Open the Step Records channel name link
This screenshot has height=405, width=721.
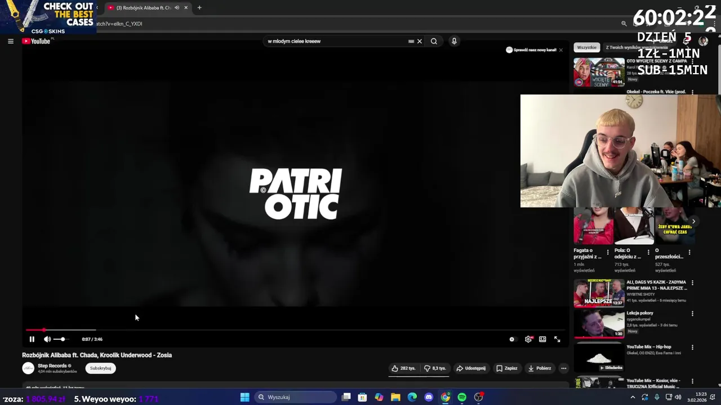click(52, 366)
